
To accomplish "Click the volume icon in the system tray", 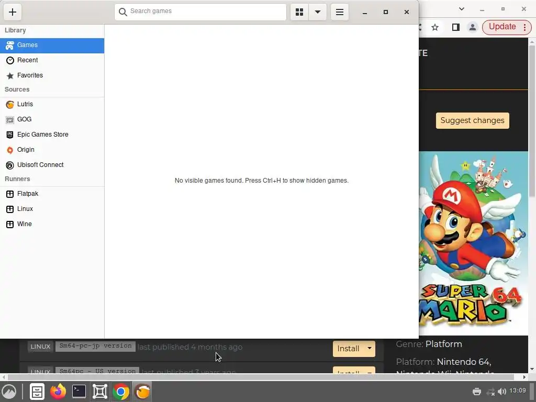I will (502, 392).
